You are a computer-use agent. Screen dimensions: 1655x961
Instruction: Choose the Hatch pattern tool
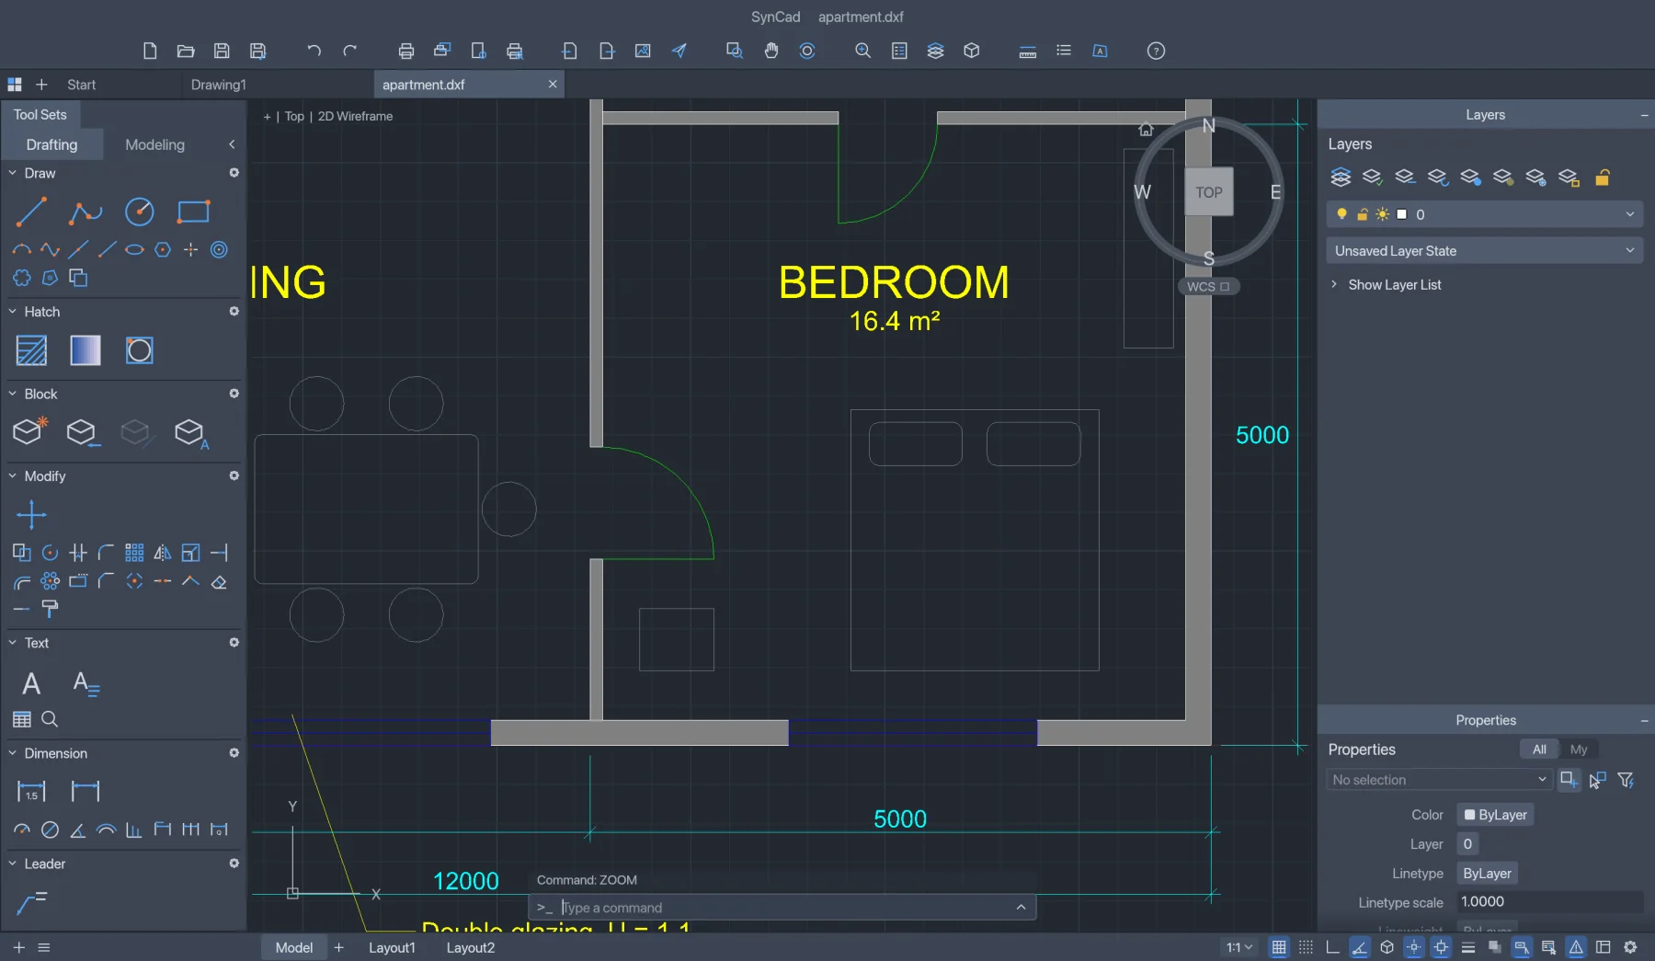click(x=31, y=350)
